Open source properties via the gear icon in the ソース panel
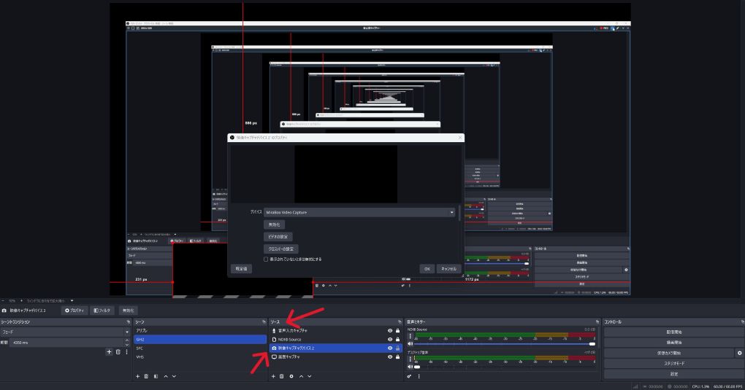The height and width of the screenshot is (390, 745). click(x=291, y=376)
